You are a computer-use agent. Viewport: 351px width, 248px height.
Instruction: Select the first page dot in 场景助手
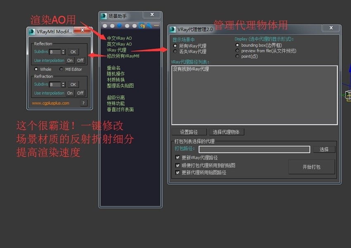click(105, 26)
